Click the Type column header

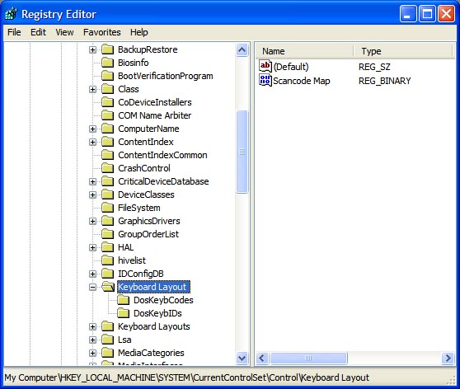(404, 51)
